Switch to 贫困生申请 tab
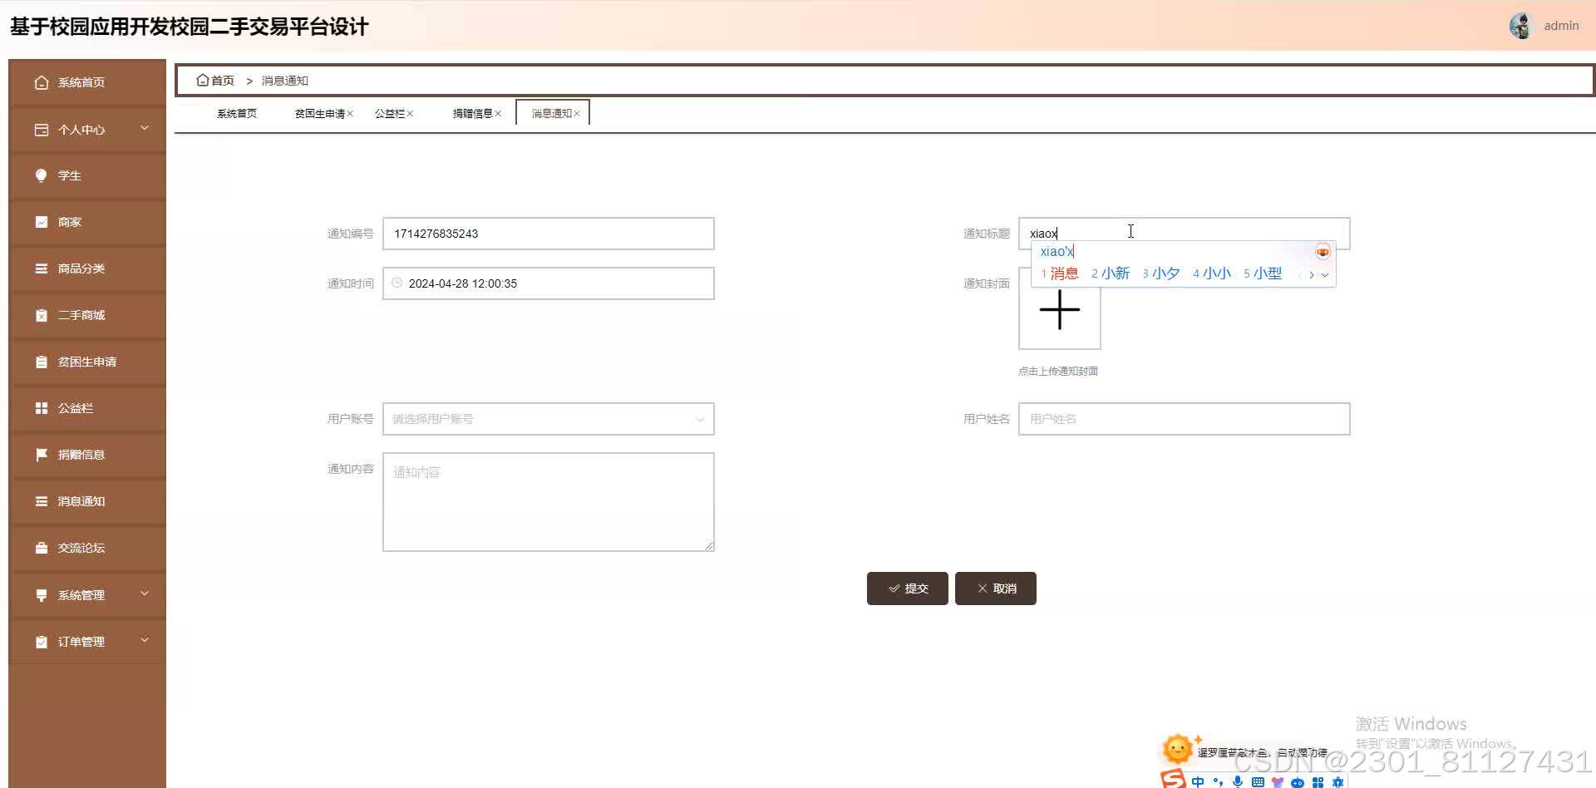Viewport: 1596px width, 788px height. tap(319, 113)
